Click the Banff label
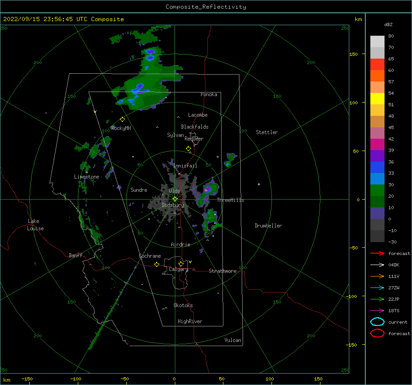 76,255
